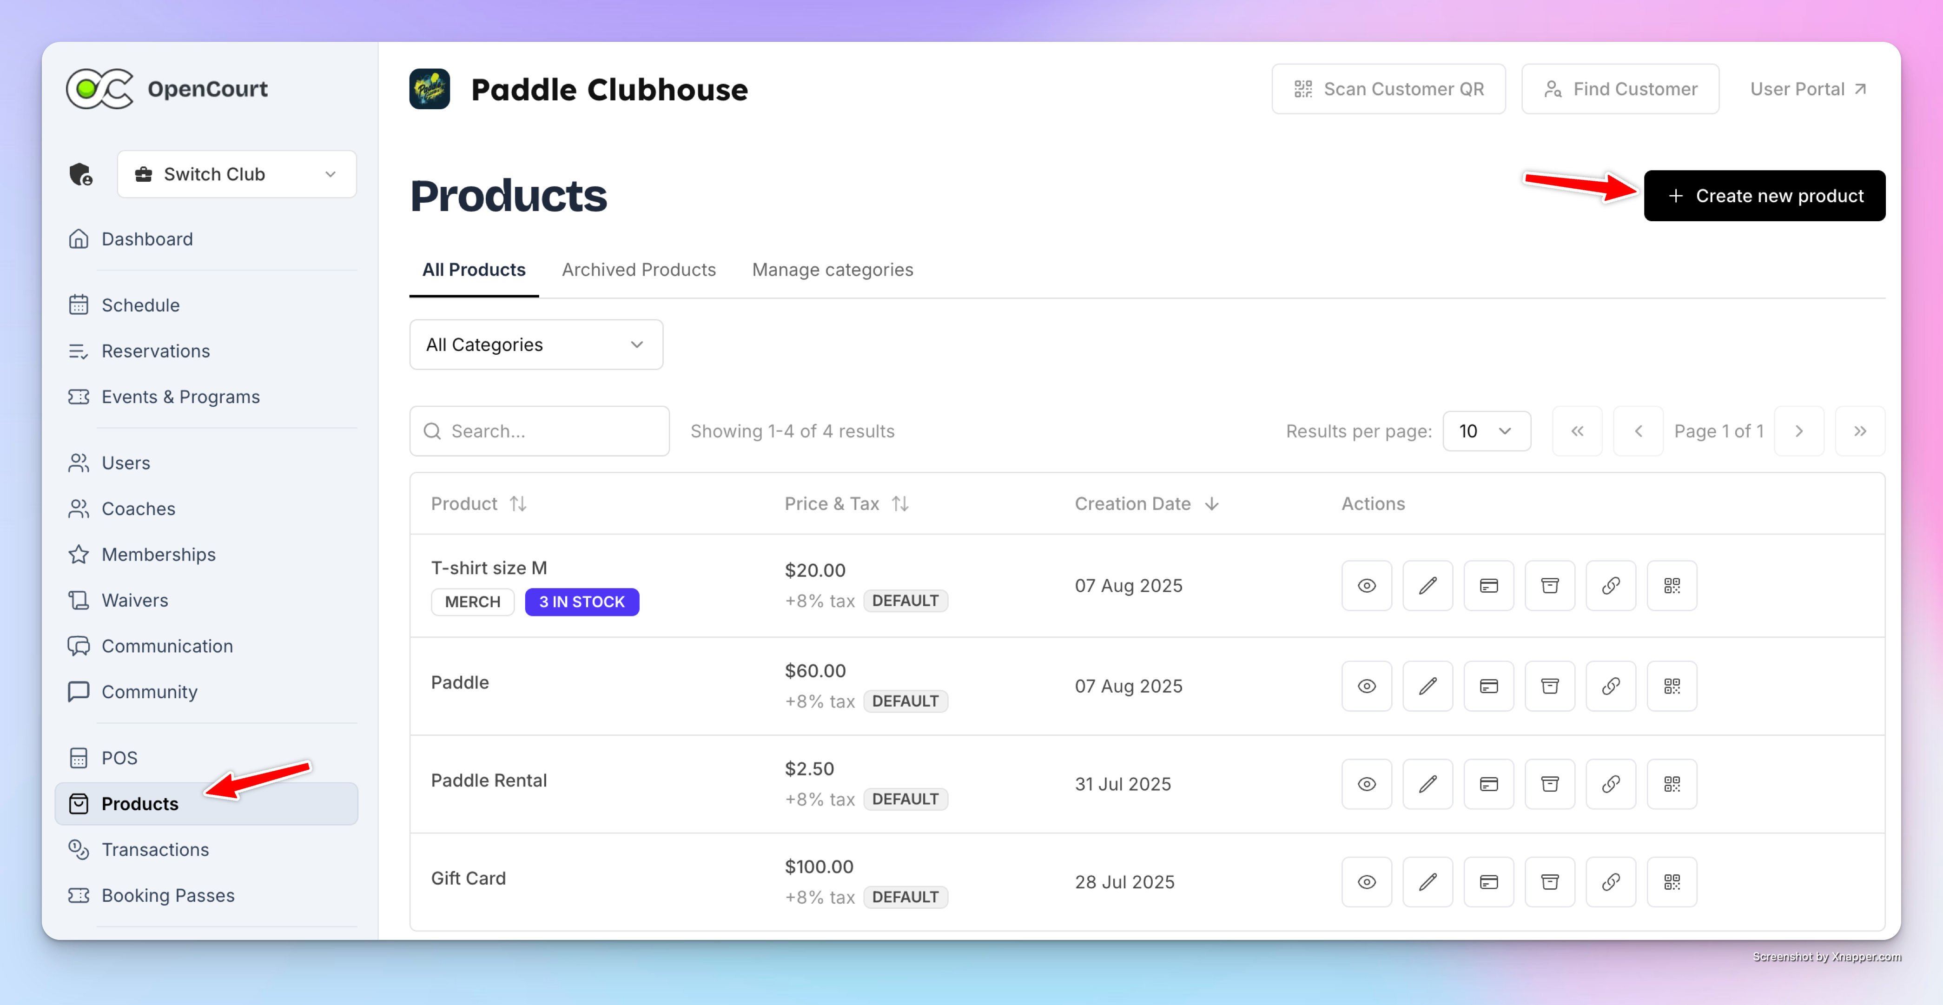This screenshot has height=1005, width=1943.
Task: Open Reservations from the sidebar
Action: [207, 351]
